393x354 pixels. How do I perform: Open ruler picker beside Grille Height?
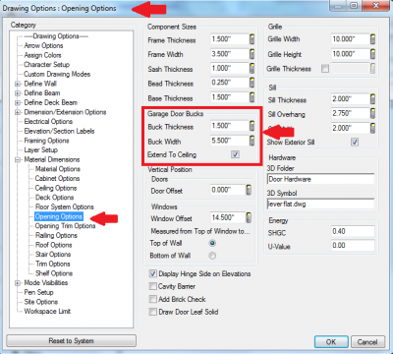[x=372, y=54]
